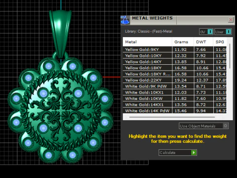The height and width of the screenshot is (178, 237).
Task: Click the Calculate button
Action: pos(178,153)
